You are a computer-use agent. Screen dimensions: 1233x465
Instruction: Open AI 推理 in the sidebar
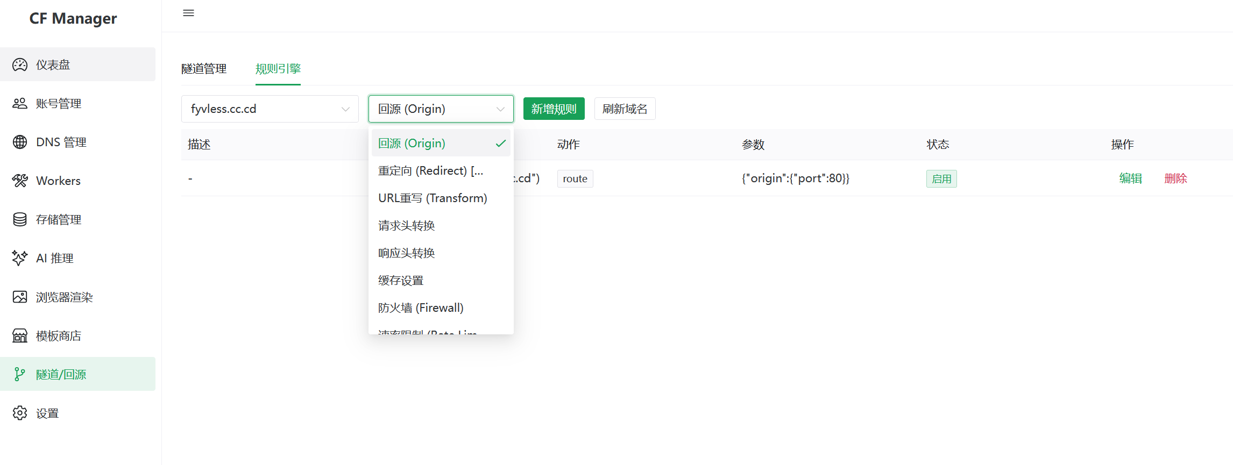[x=78, y=258]
